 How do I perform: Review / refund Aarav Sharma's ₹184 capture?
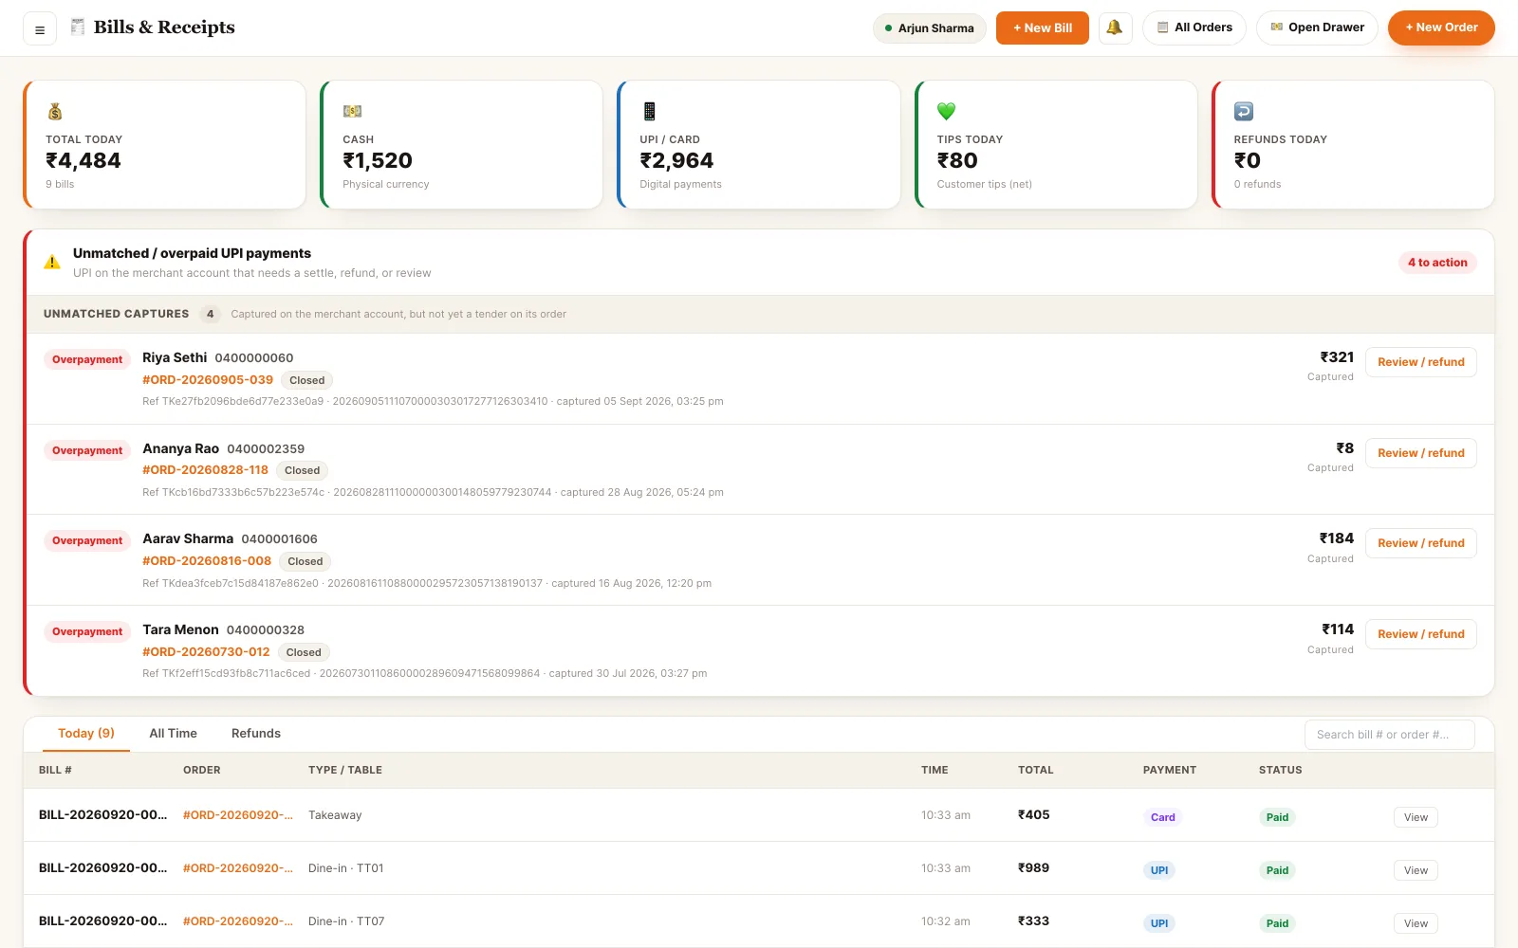[x=1420, y=543]
